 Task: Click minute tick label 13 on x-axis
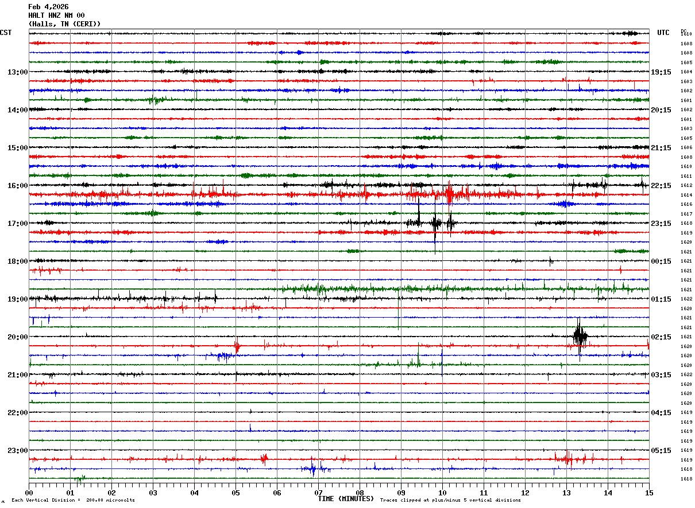pyautogui.click(x=567, y=493)
